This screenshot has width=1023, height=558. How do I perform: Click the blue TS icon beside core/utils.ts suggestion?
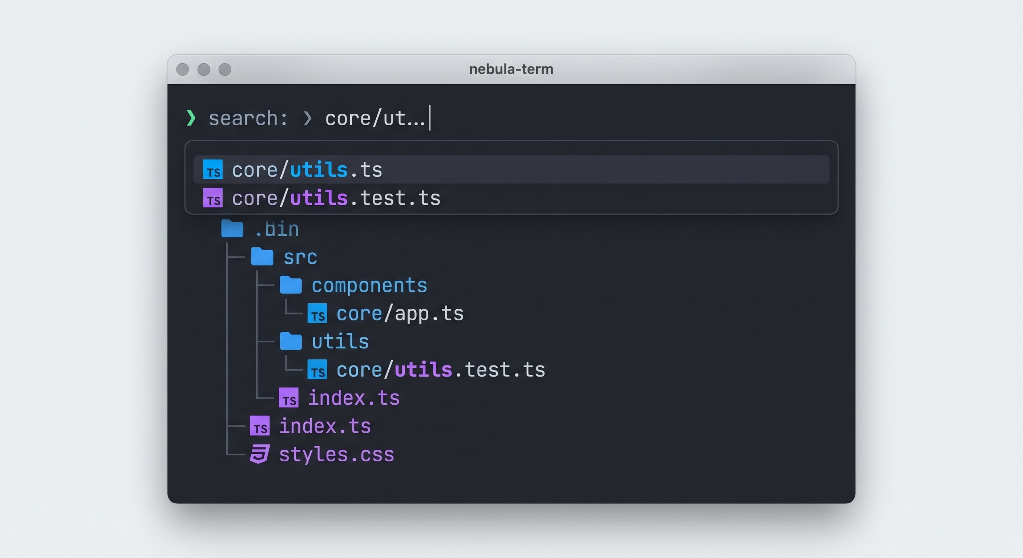pos(213,170)
